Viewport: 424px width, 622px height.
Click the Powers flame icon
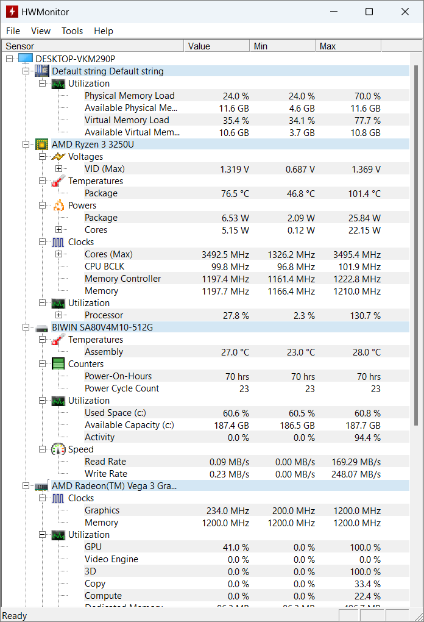coord(58,206)
